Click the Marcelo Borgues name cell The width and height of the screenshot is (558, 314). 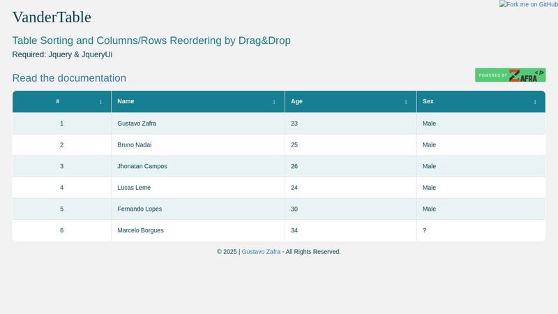coord(140,230)
